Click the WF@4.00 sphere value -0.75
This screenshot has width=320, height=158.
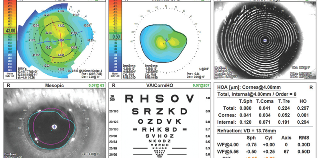tap(251, 145)
